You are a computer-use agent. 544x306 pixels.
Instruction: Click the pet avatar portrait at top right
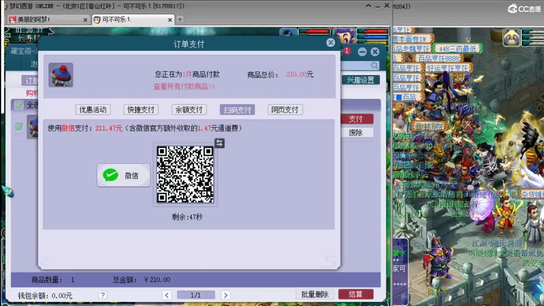coord(512,37)
